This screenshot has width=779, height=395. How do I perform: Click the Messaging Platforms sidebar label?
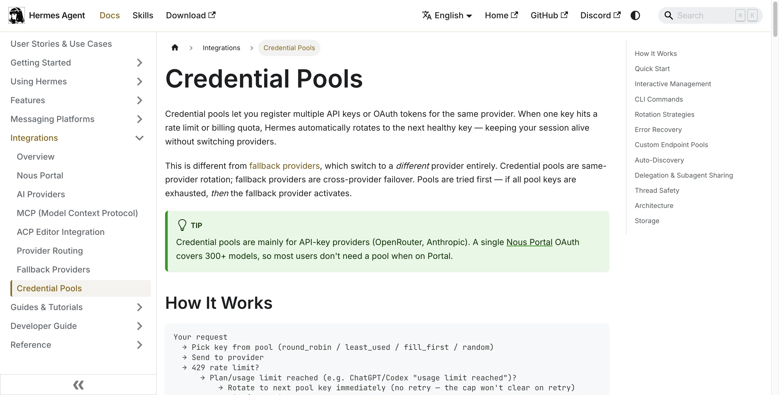coord(52,119)
